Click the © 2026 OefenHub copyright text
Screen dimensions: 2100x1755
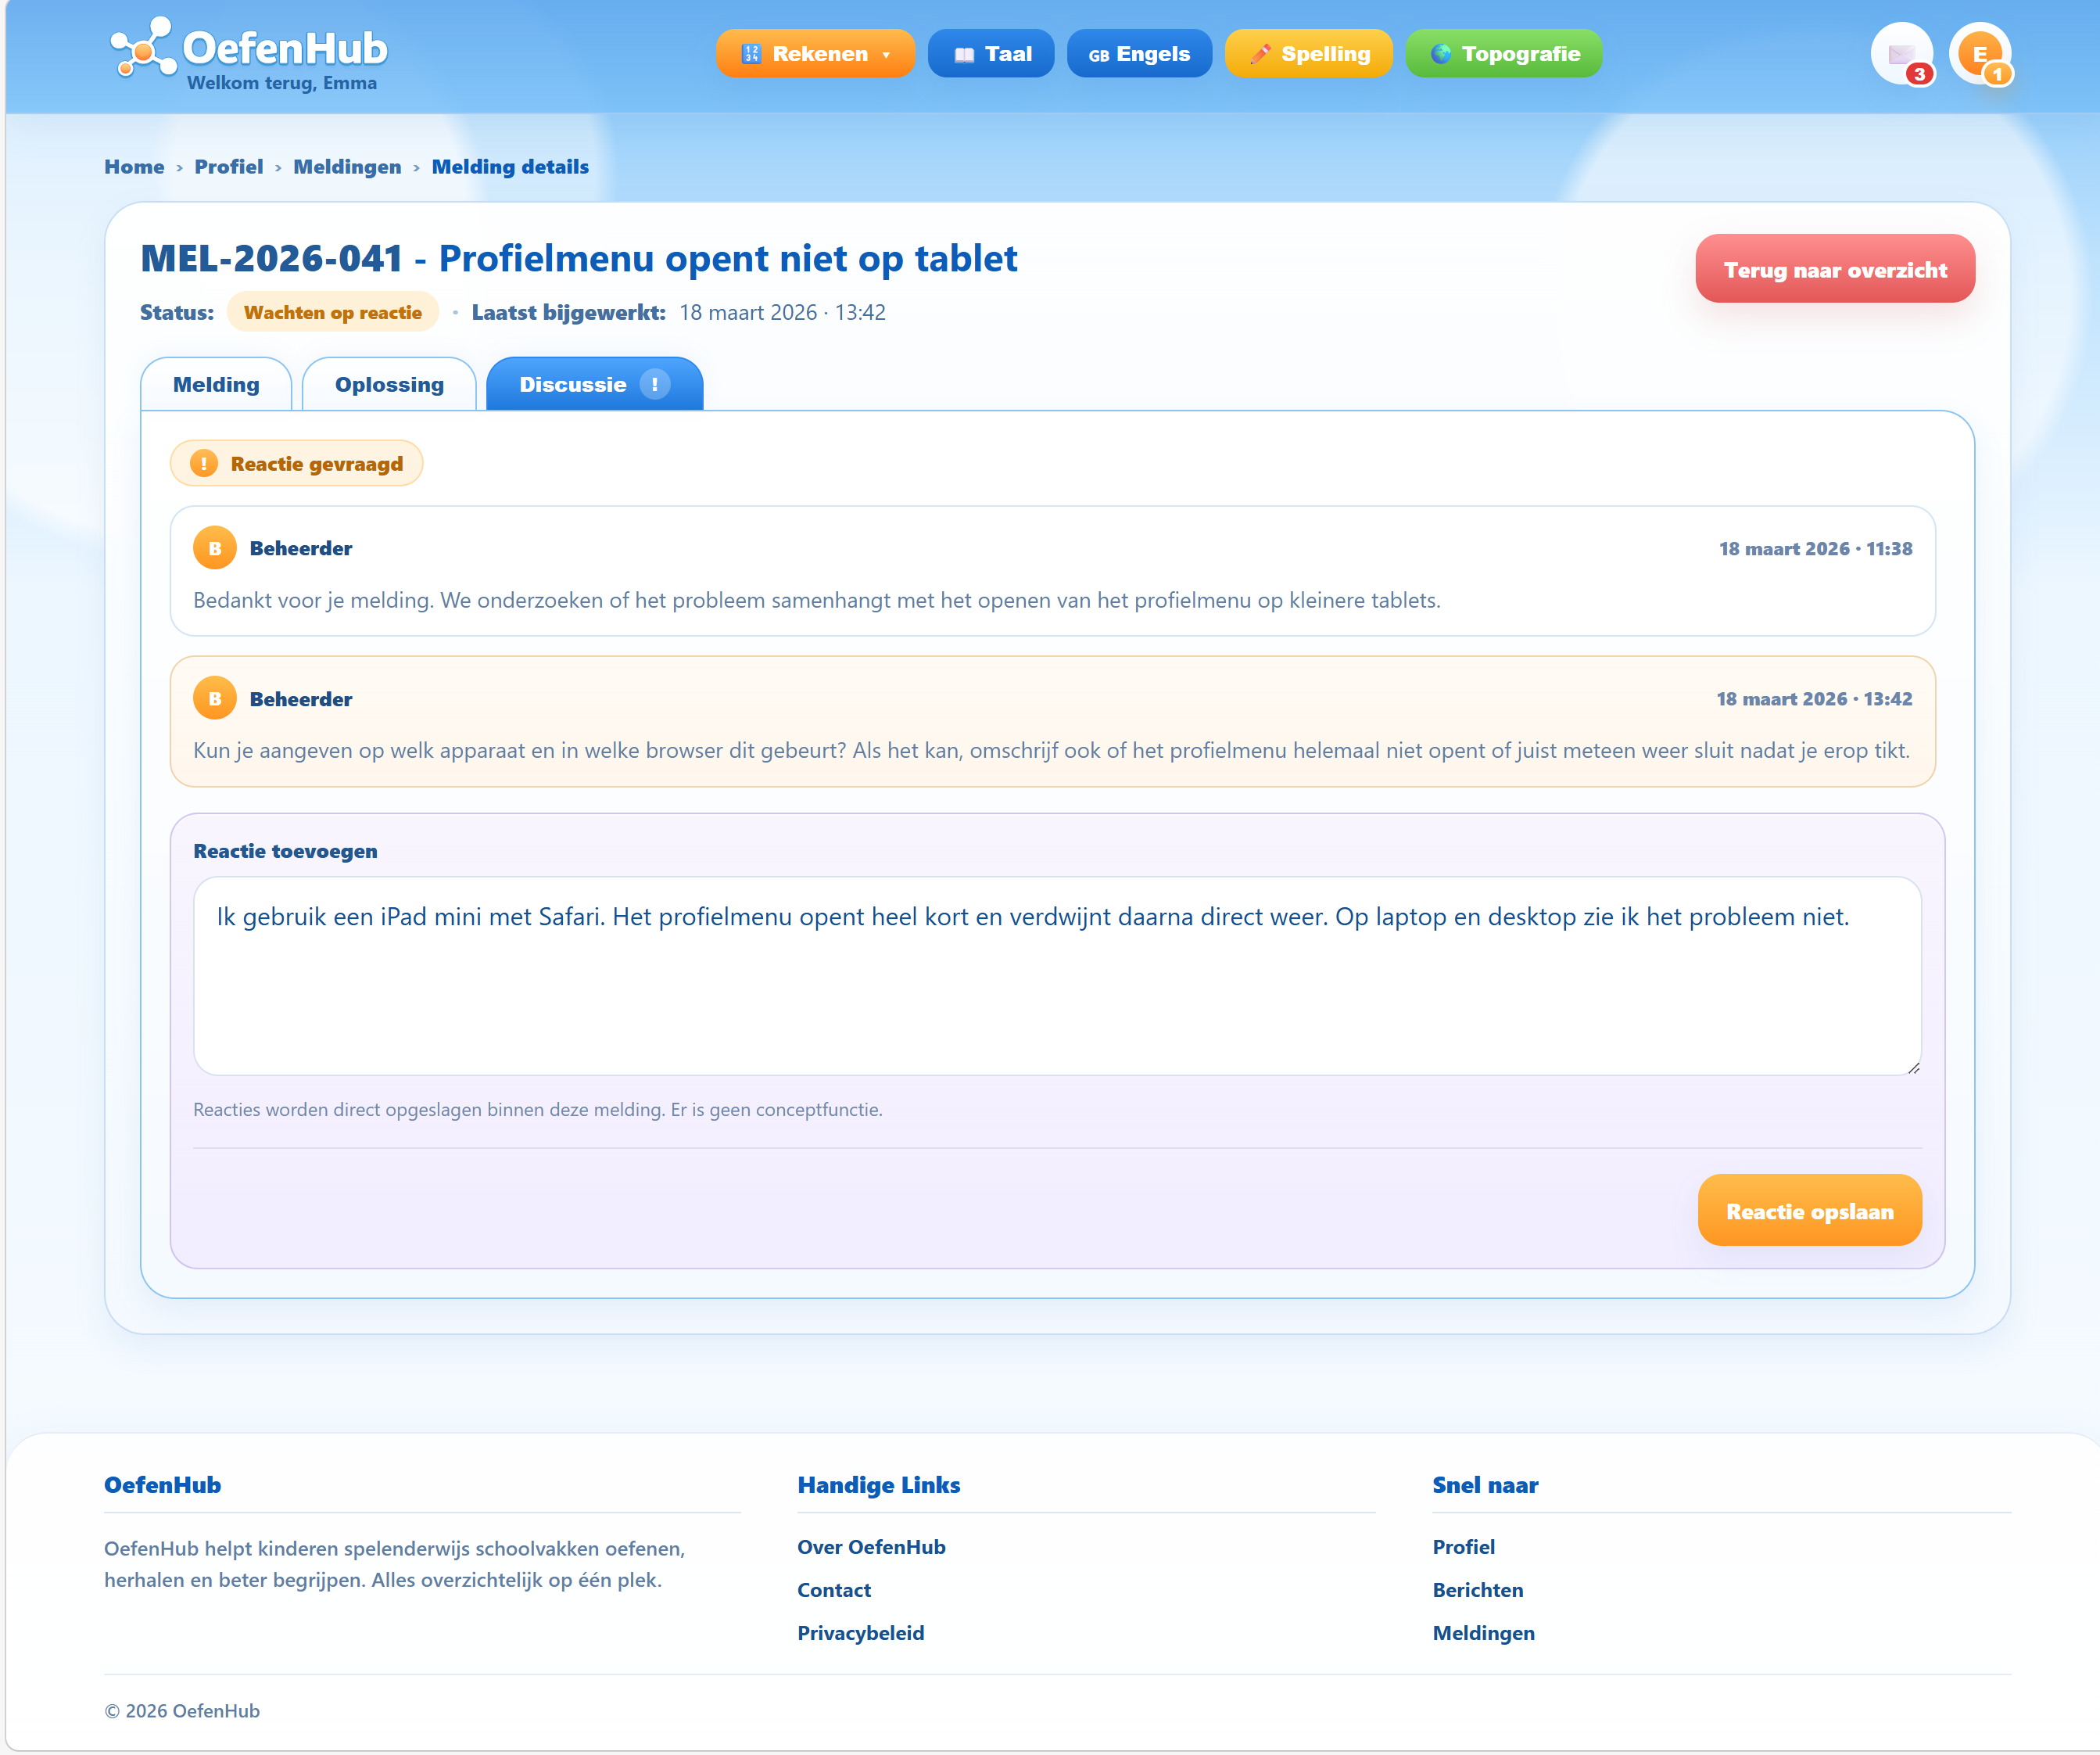182,1711
